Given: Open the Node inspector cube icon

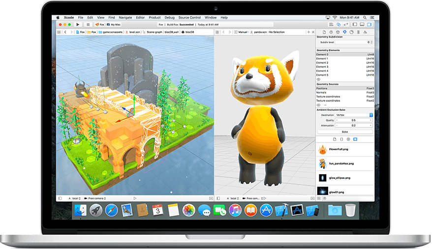Looking at the screenshot, I should coord(338,32).
